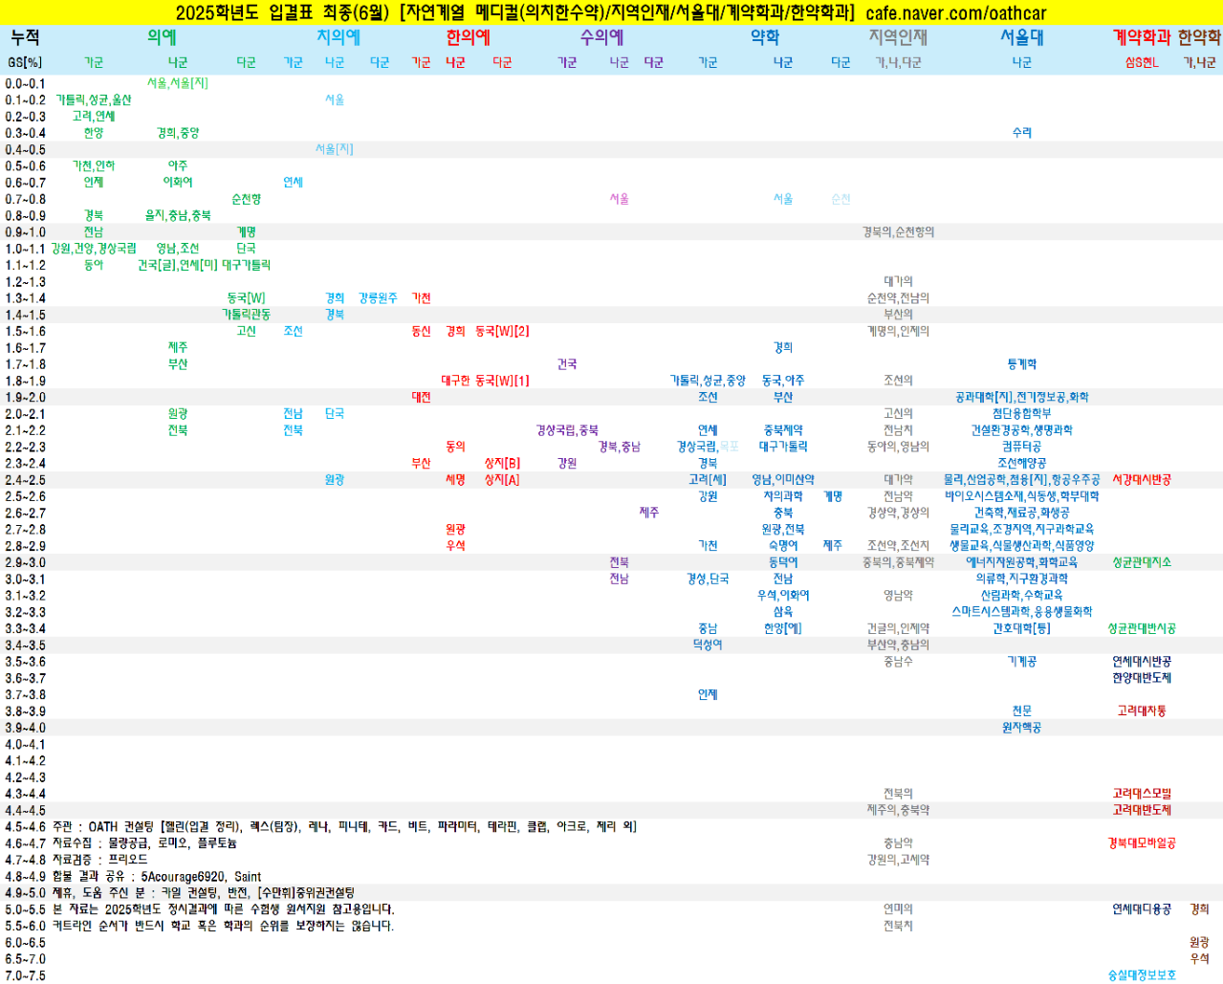Select the 을지,충남,충북 cell
Screen dimensions: 1223x984
178,215
